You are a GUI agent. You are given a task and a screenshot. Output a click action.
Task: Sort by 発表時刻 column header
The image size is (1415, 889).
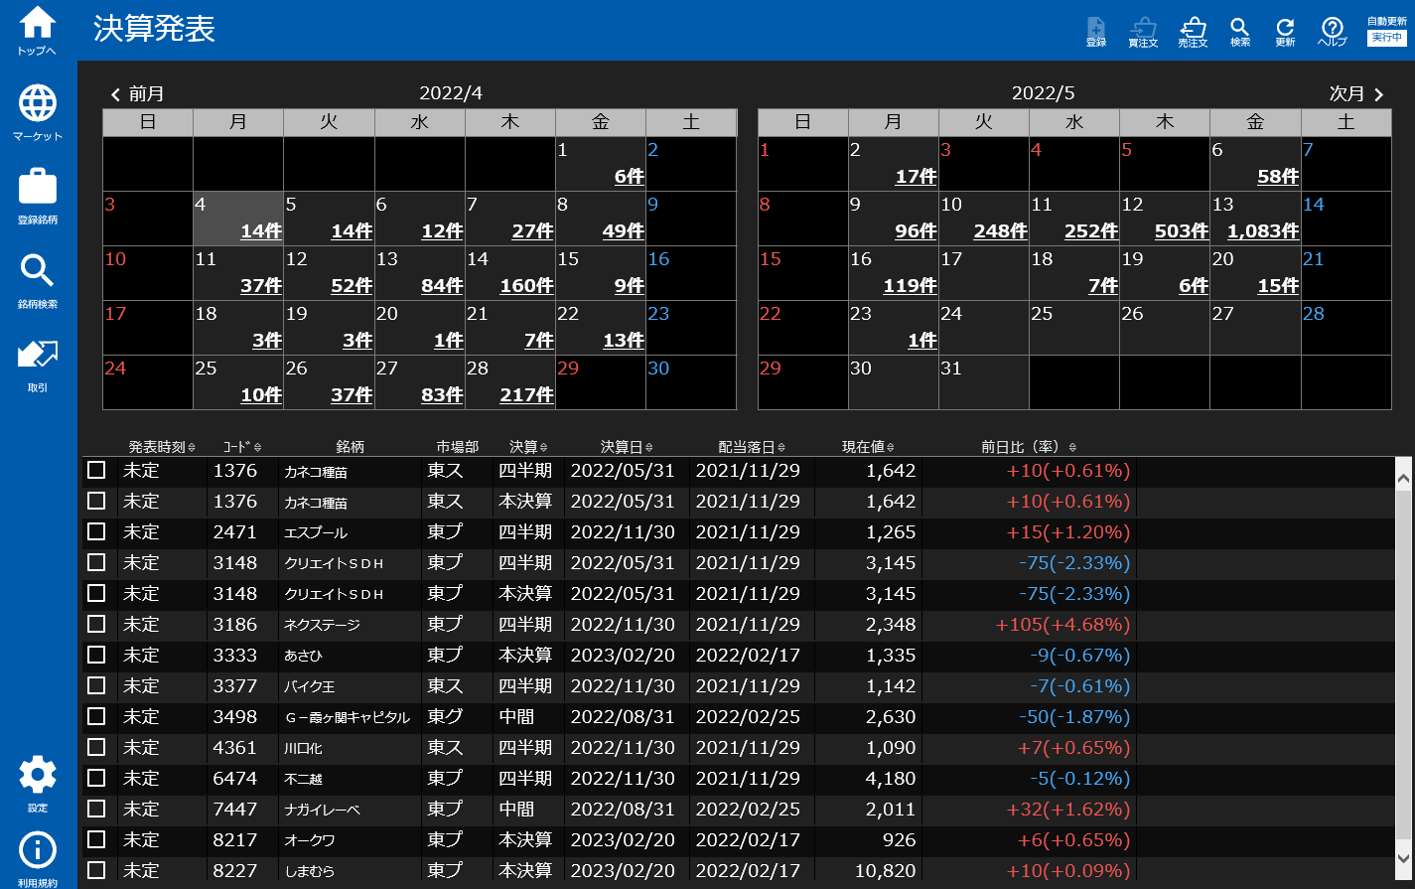coord(162,447)
